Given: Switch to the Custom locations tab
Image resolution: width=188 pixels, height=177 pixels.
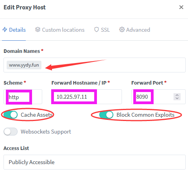Looking at the screenshot, I should (60, 30).
